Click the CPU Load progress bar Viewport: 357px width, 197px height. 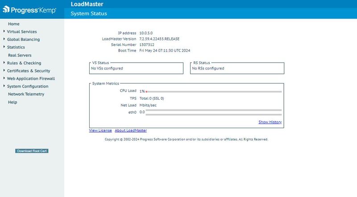(x=214, y=92)
